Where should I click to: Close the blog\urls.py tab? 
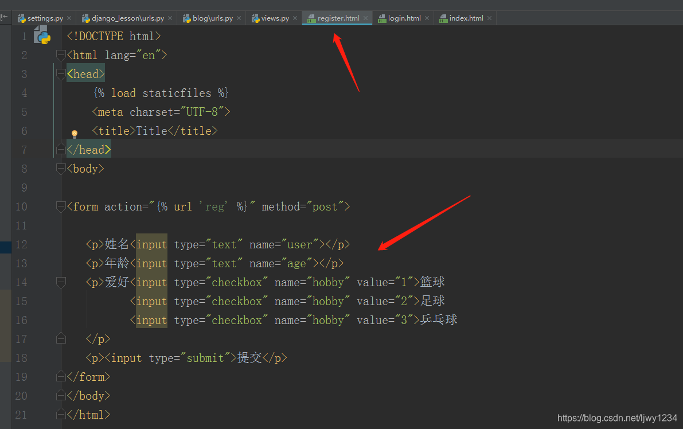239,18
